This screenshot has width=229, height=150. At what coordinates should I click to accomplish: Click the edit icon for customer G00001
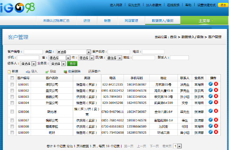(211, 84)
